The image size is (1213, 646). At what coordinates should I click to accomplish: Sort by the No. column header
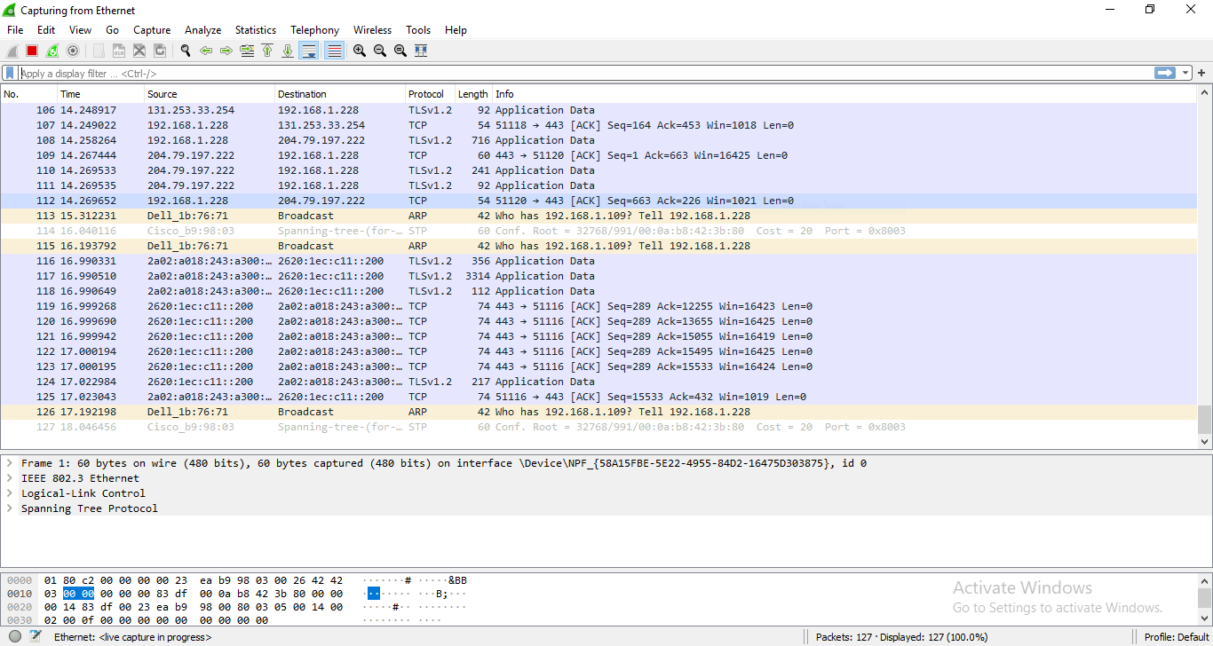tap(29, 94)
